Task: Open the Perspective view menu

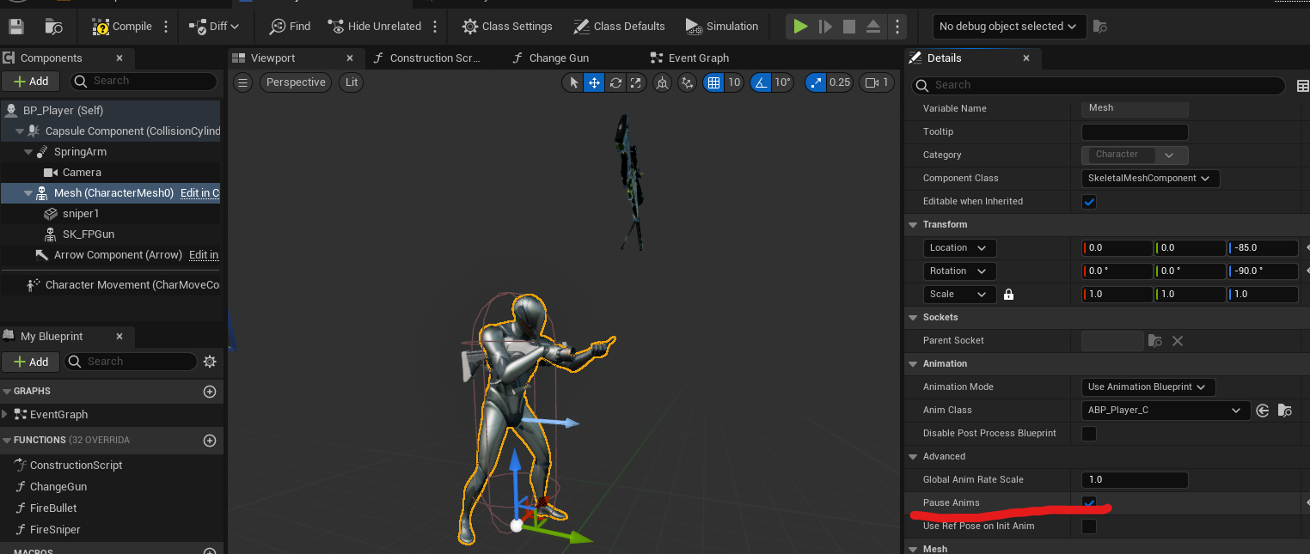Action: (296, 82)
